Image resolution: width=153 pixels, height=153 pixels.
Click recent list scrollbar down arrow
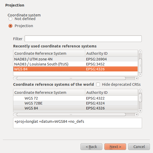point(140,75)
